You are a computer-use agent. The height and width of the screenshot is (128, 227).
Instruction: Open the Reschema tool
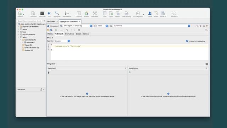[x=95, y=14]
